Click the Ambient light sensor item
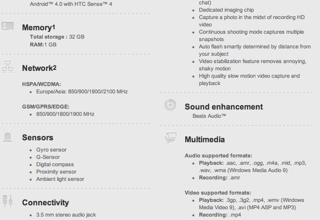The width and height of the screenshot is (320, 220). point(60,179)
